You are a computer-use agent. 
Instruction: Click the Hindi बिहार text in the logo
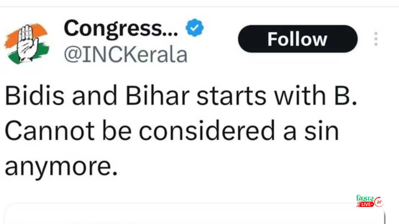click(365, 198)
